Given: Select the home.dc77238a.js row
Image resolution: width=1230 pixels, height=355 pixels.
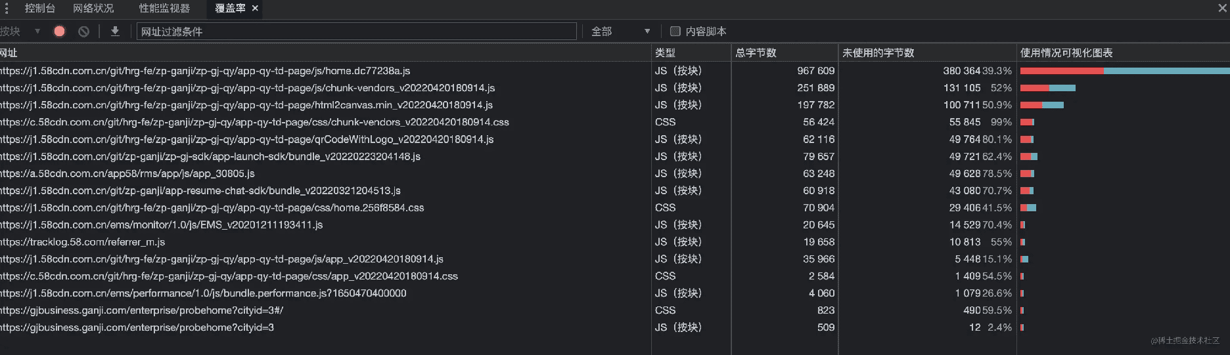Looking at the screenshot, I should click(x=205, y=71).
